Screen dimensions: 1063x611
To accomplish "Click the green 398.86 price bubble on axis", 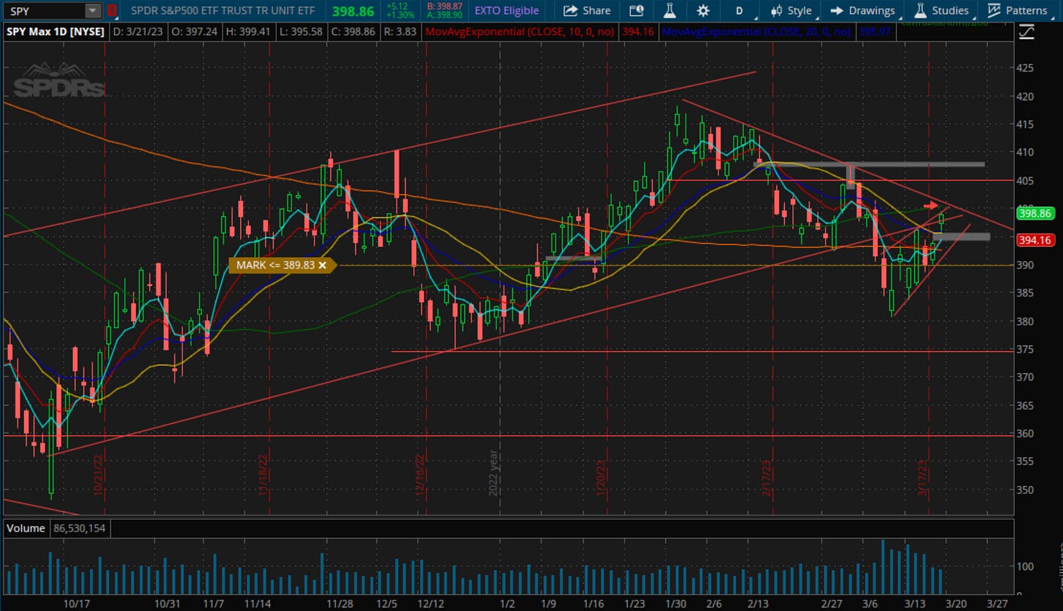I will pos(1036,213).
